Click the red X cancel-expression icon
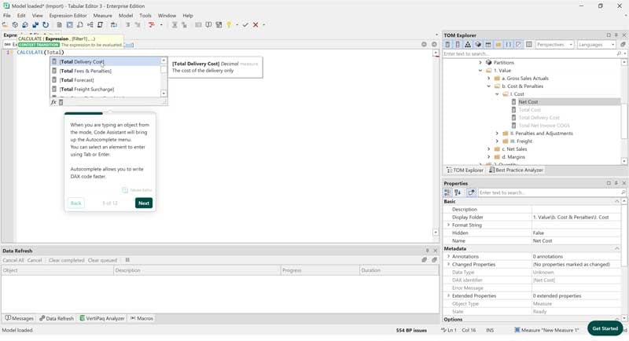 255,25
